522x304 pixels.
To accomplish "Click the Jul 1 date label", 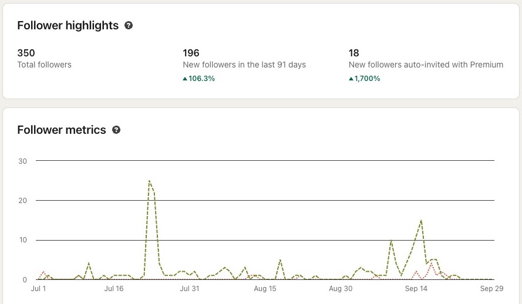I will (x=38, y=289).
